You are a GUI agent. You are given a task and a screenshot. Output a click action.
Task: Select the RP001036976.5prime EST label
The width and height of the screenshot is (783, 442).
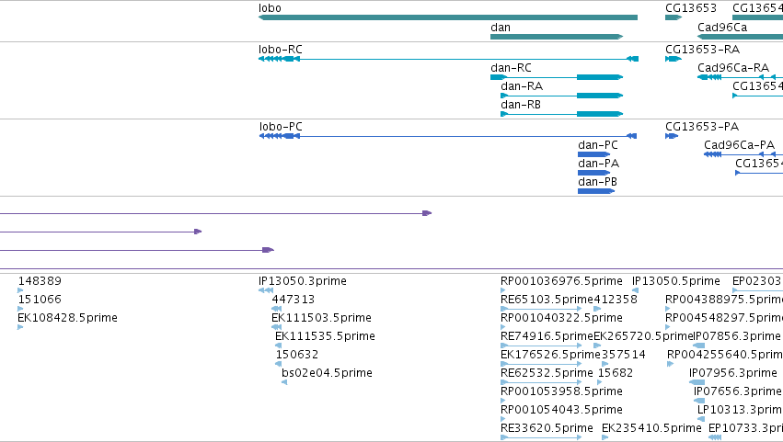[561, 281]
